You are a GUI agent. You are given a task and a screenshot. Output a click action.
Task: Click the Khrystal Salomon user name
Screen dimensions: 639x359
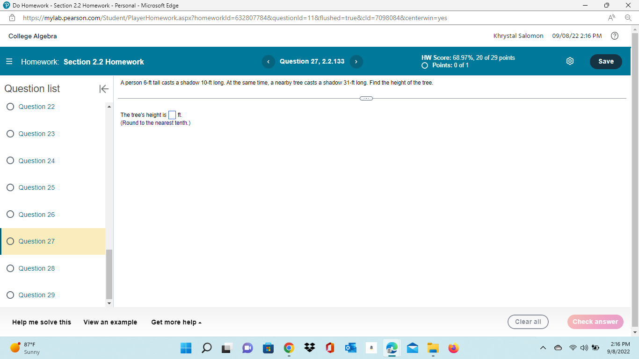[x=518, y=36]
